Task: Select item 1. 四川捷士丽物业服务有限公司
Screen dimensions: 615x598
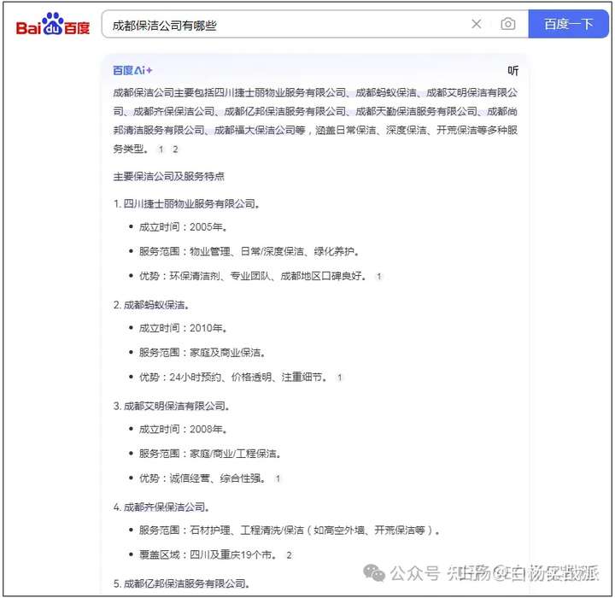Action: coord(186,204)
